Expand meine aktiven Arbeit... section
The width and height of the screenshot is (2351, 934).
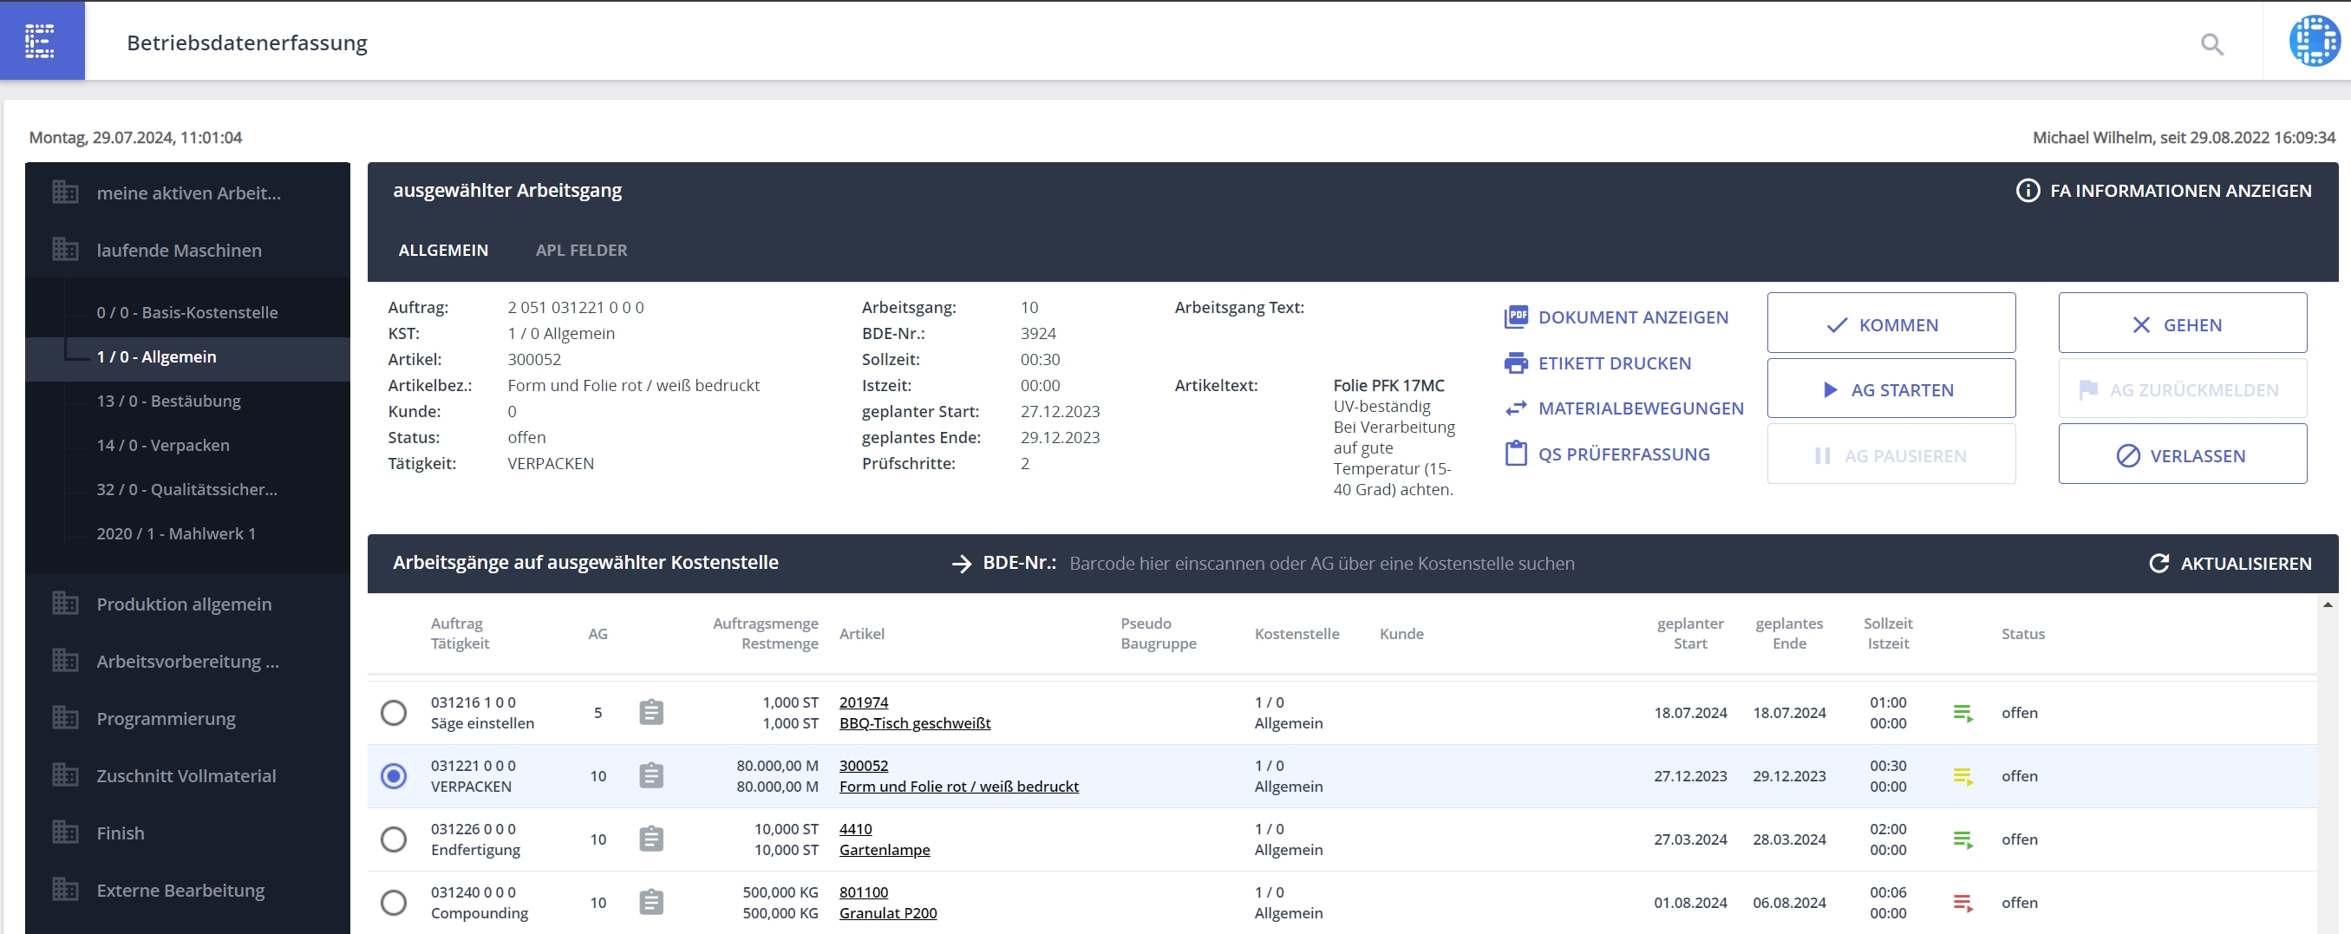[x=188, y=193]
